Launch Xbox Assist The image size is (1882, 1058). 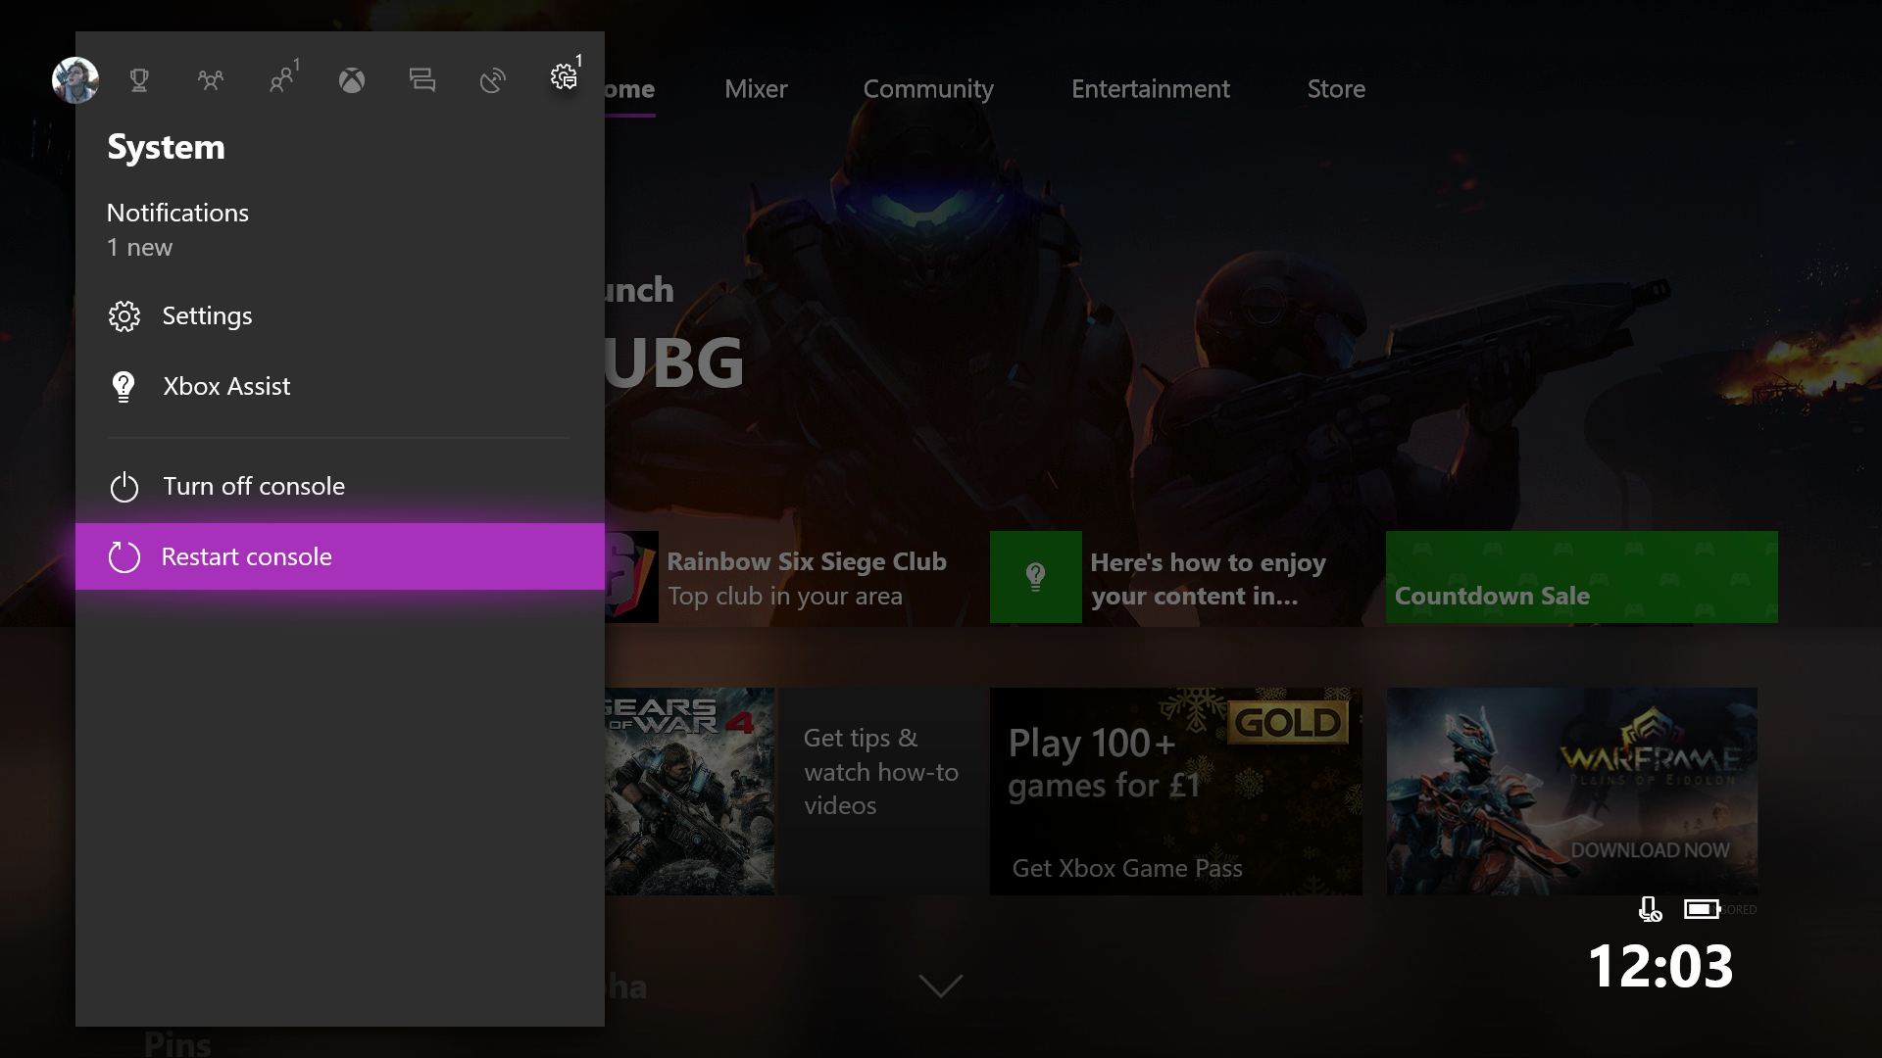click(x=226, y=386)
